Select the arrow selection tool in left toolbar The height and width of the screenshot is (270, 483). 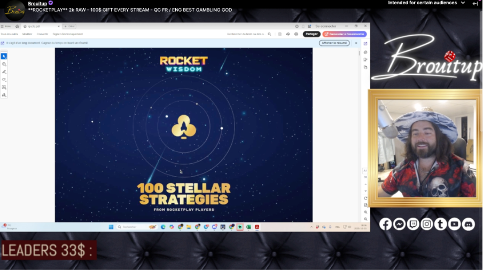tap(4, 56)
